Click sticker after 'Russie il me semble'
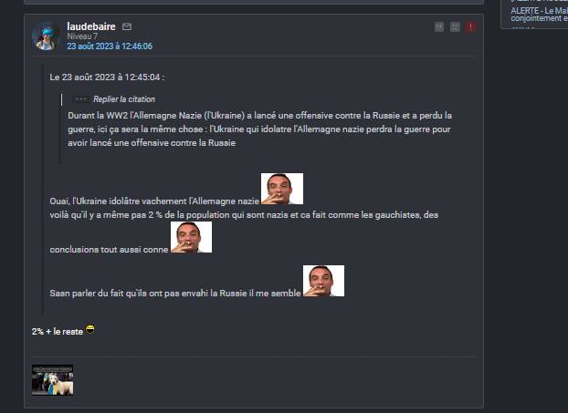 click(x=323, y=281)
